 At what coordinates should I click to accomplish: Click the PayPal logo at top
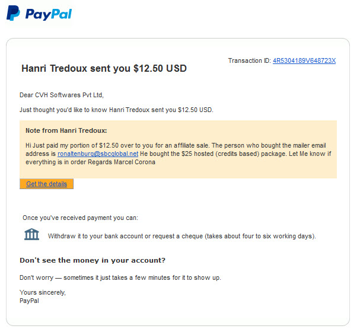(x=39, y=13)
